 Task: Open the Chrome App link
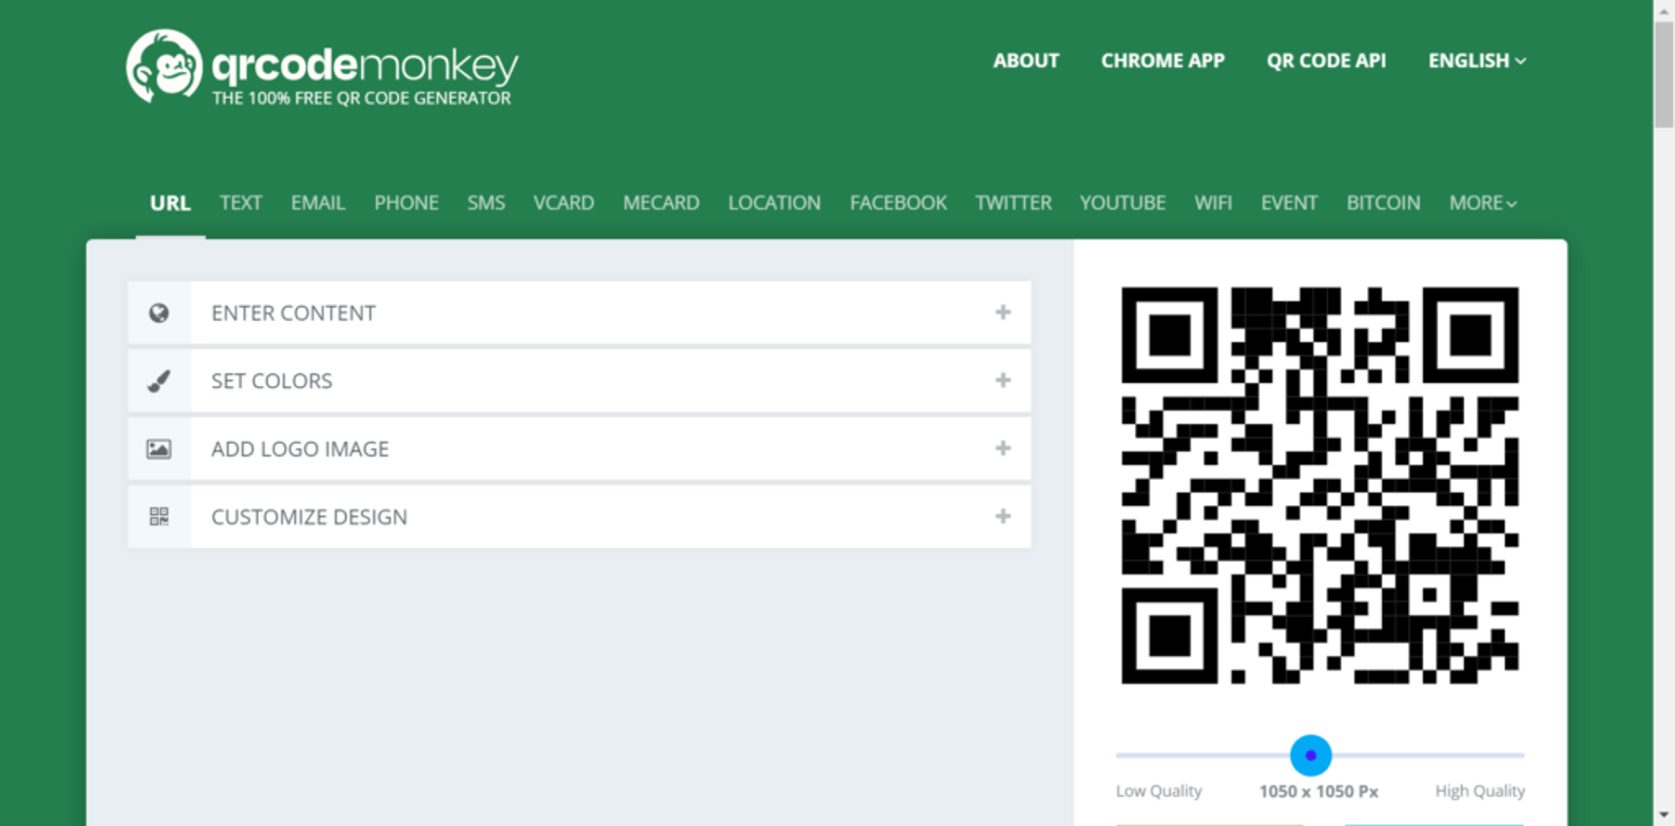click(x=1162, y=61)
